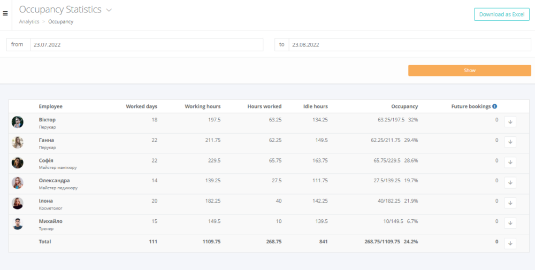535x270 pixels.
Task: Open the hamburger menu icon
Action: 5,13
